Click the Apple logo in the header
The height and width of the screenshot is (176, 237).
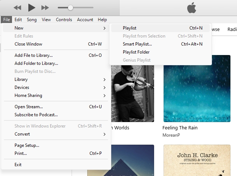(192, 8)
